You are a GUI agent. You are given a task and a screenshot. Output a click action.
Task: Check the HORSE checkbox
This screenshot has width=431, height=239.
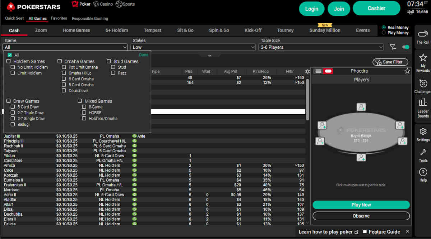(84, 113)
